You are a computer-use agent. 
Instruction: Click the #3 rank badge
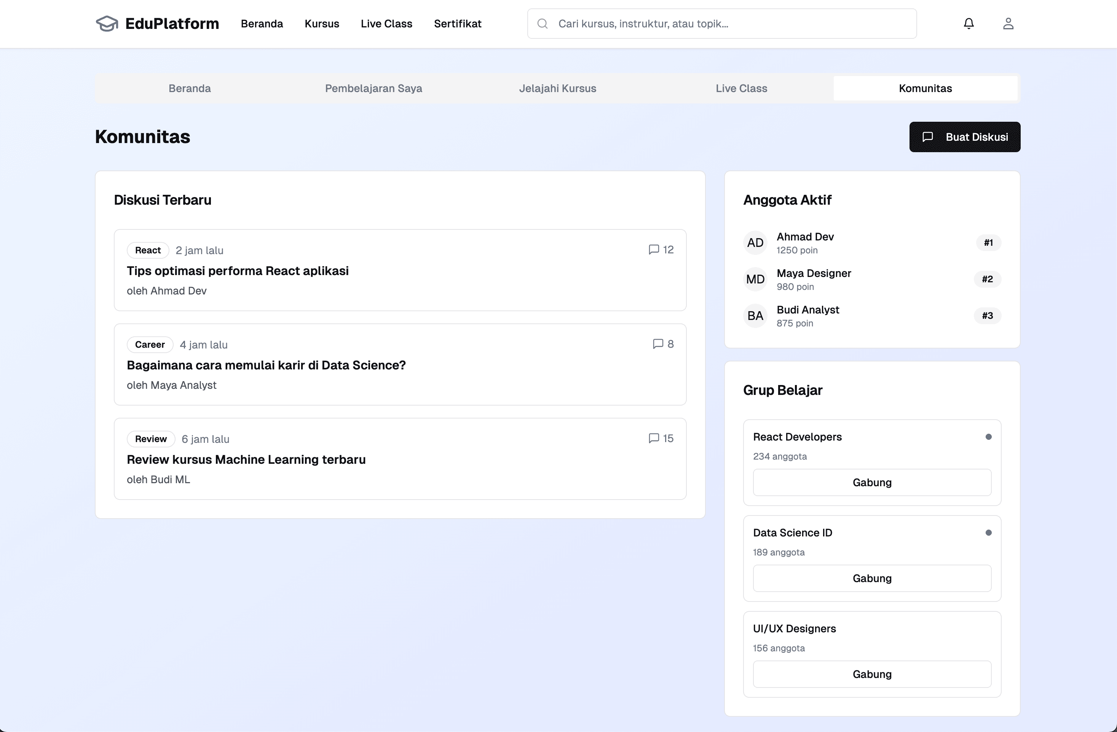pos(988,316)
